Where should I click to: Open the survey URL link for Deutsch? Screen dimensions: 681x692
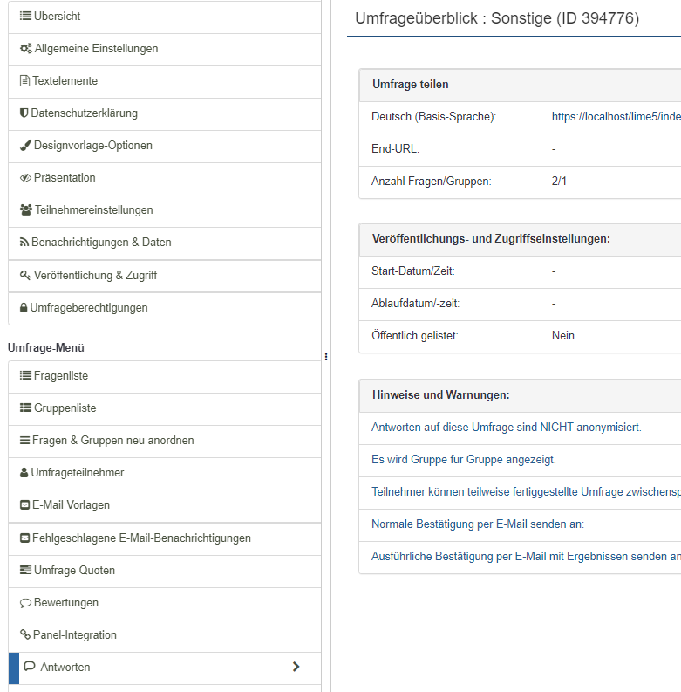click(615, 117)
